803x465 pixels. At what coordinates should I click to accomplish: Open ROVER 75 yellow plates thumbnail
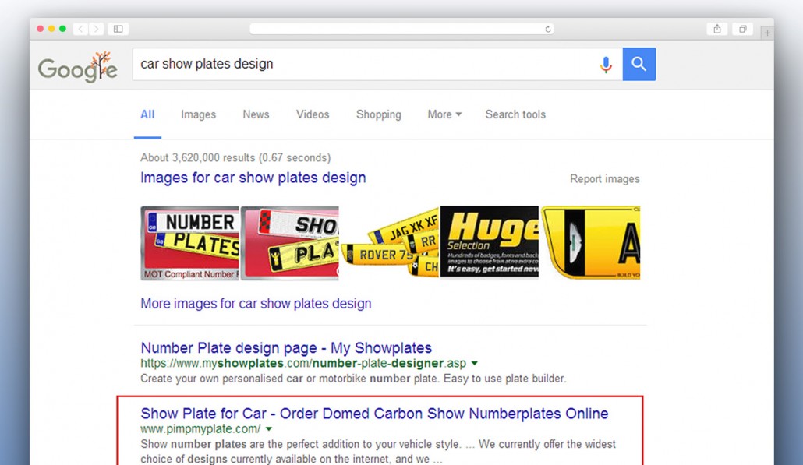(x=390, y=243)
